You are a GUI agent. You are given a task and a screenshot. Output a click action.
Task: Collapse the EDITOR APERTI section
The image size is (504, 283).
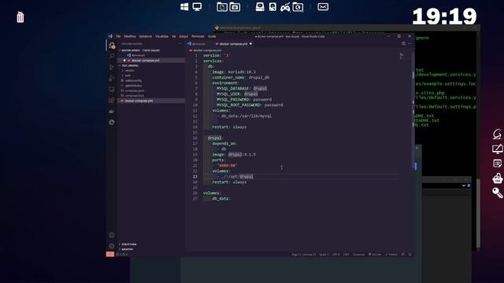coord(151,50)
